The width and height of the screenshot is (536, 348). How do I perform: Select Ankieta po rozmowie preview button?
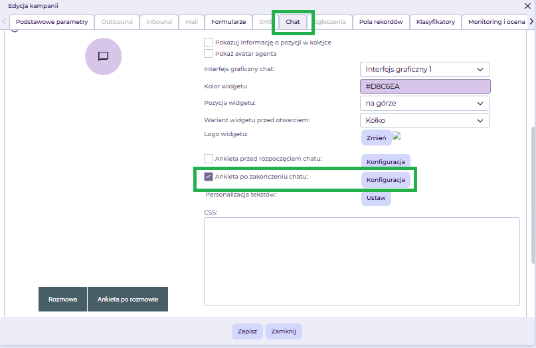pos(128,299)
